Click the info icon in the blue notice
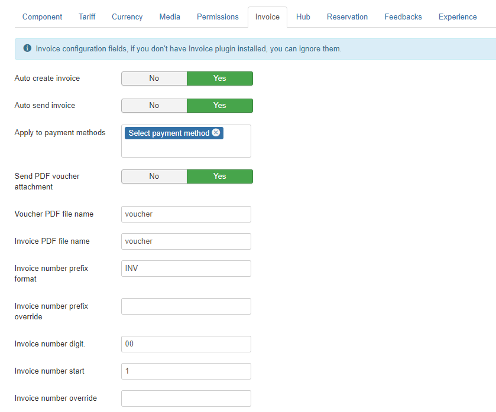This screenshot has height=412, width=496. [x=27, y=48]
